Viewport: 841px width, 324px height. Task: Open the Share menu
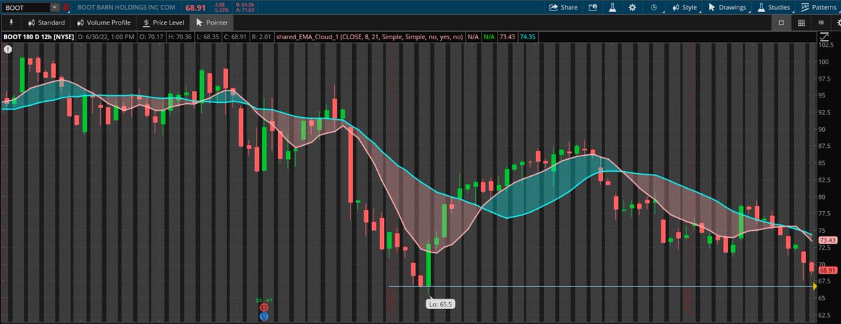563,7
